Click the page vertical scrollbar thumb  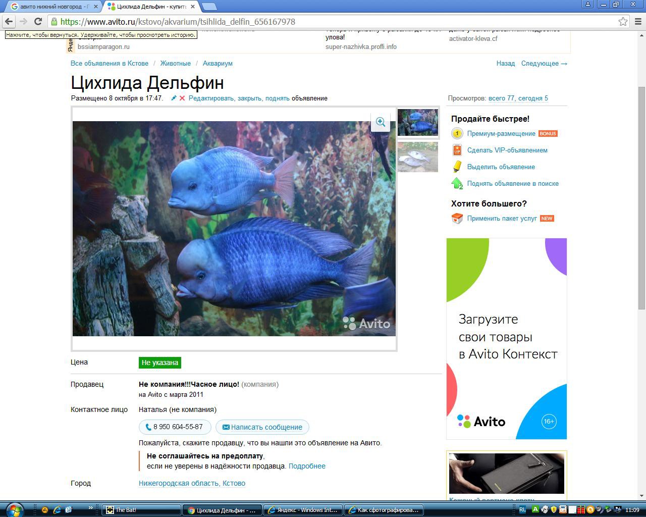click(x=641, y=197)
